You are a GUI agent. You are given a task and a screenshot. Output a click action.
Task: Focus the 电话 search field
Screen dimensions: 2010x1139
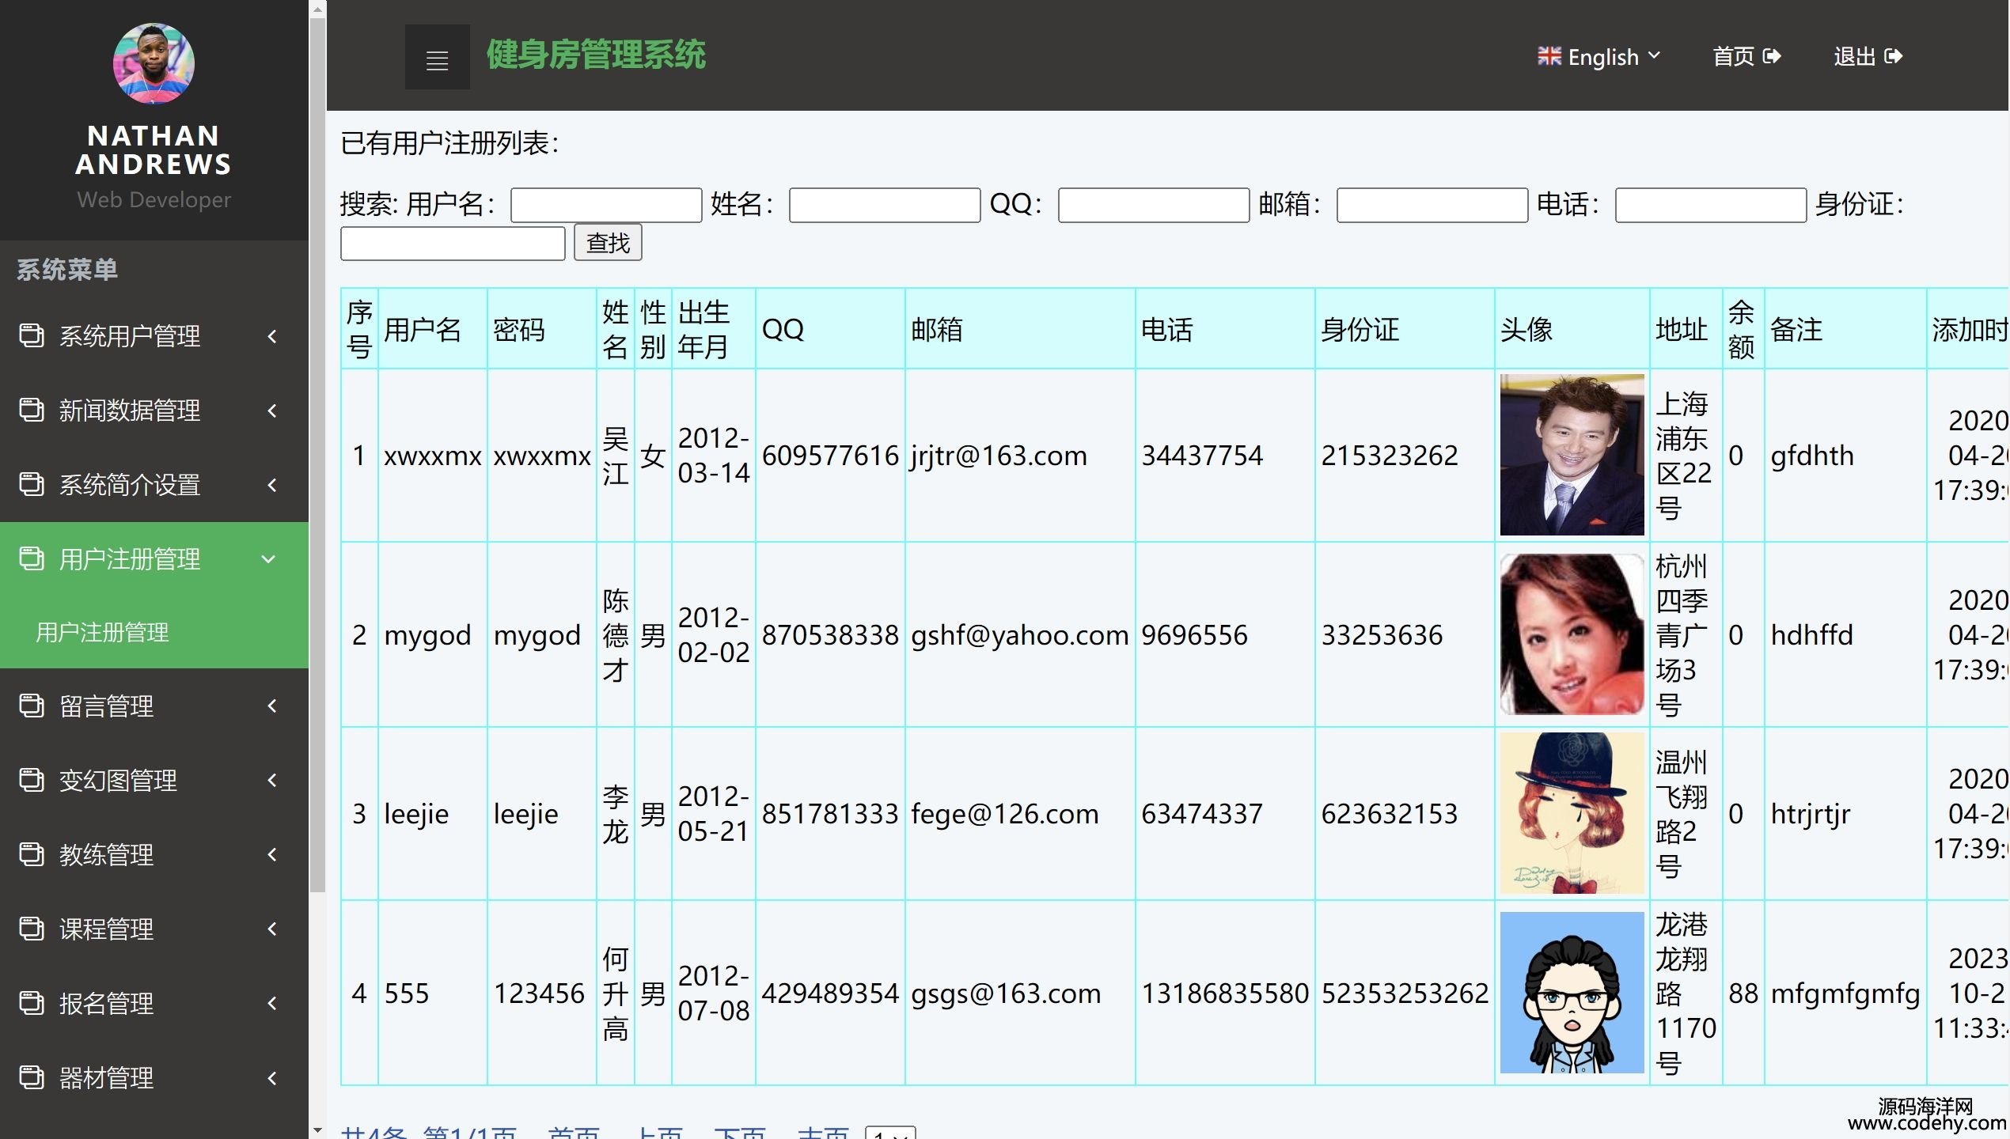pyautogui.click(x=1711, y=205)
